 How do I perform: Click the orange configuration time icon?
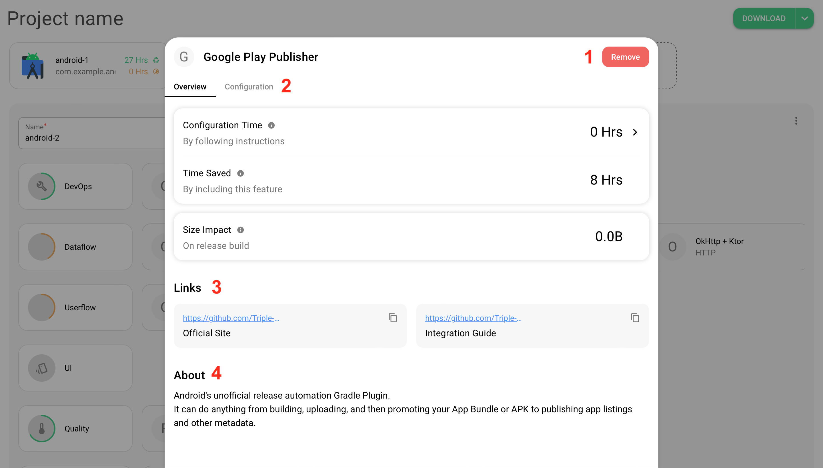(x=156, y=71)
